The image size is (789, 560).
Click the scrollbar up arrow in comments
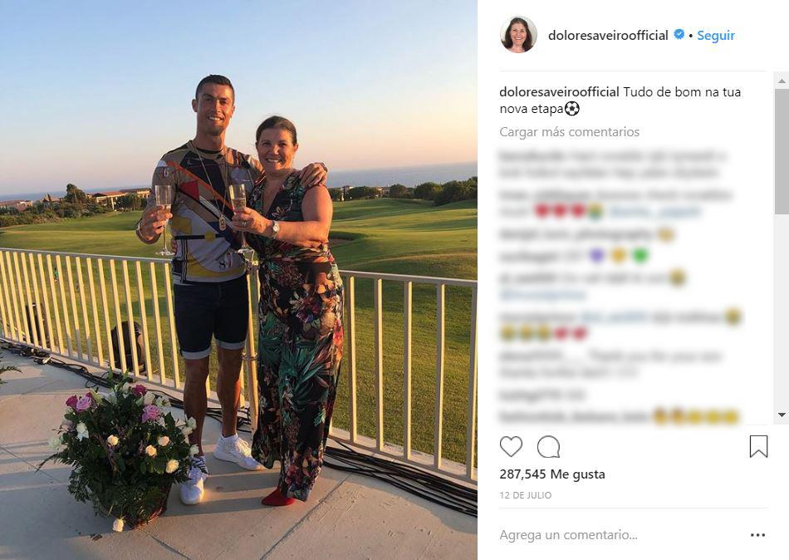(782, 80)
